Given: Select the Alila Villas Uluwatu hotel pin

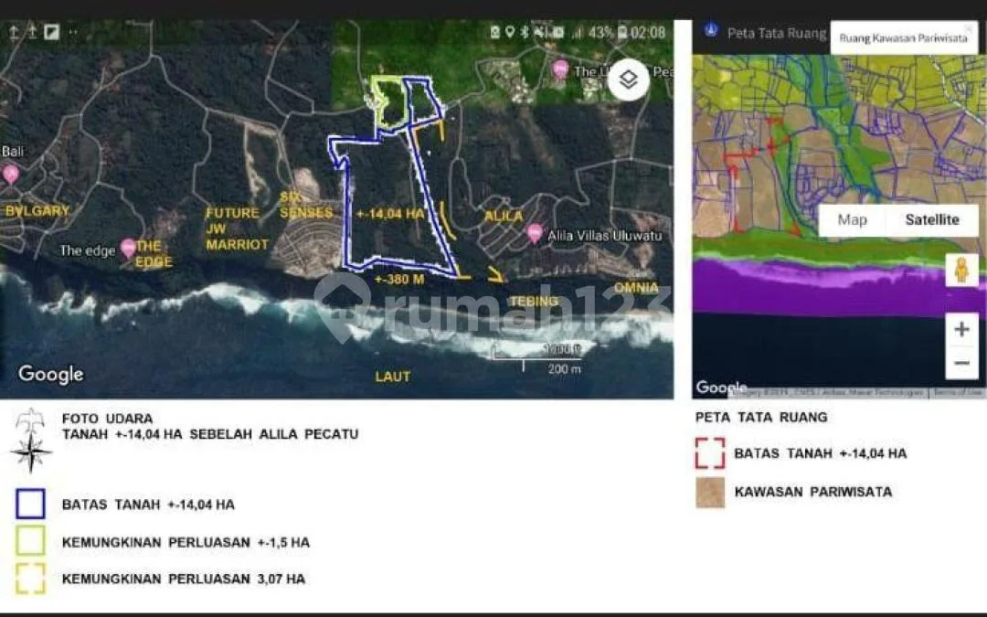Looking at the screenshot, I should pos(535,234).
